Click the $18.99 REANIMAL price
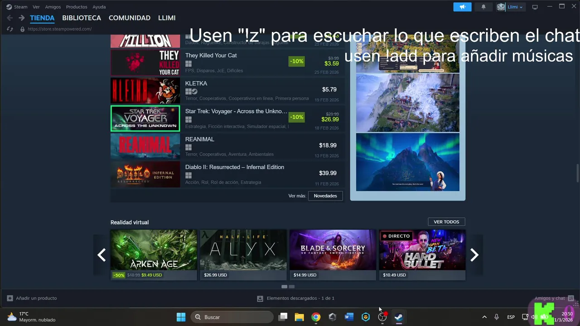580x326 pixels. pyautogui.click(x=328, y=145)
